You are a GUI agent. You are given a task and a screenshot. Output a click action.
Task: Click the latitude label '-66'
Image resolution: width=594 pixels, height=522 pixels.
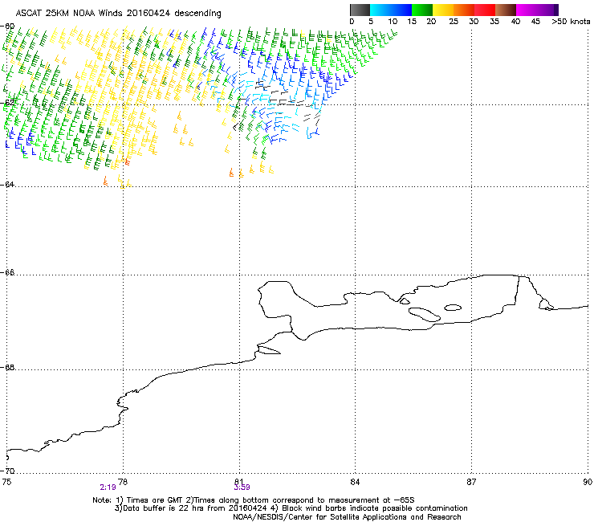pos(7,272)
